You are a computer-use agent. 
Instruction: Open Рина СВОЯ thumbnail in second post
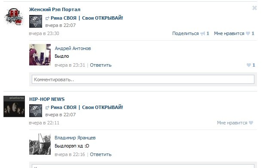click(36, 111)
